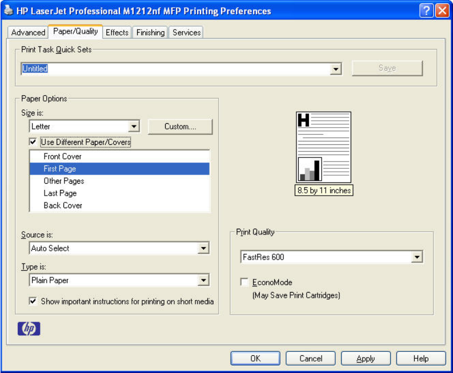Expand the Print Quality FastRes 600 dropdown
The width and height of the screenshot is (453, 373).
pyautogui.click(x=417, y=257)
